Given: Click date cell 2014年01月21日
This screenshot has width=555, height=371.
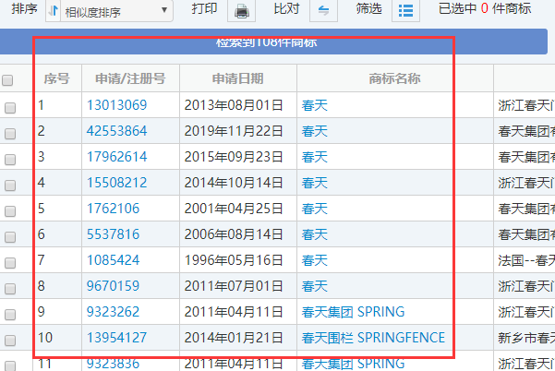Looking at the screenshot, I should click(234, 338).
